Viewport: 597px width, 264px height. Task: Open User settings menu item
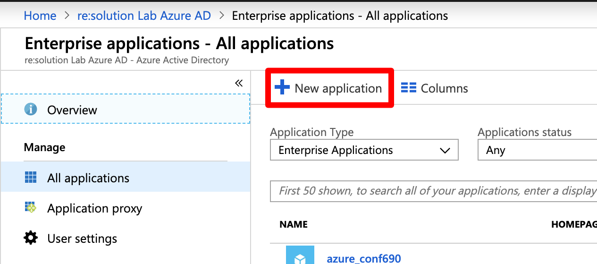point(82,238)
